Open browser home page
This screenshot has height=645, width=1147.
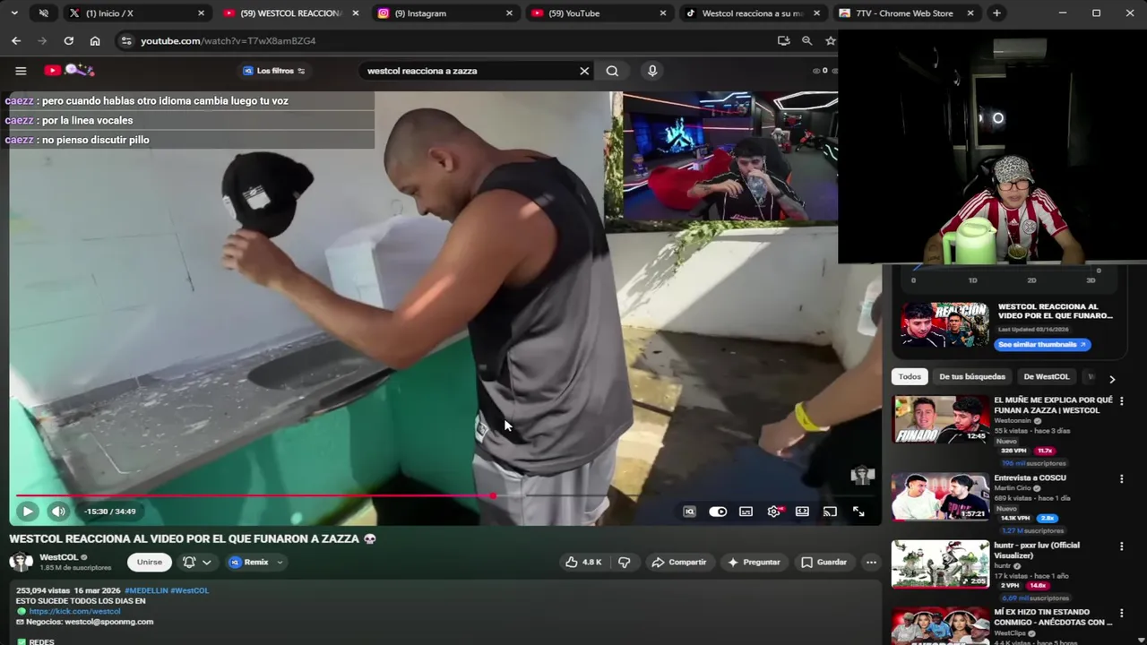coord(95,40)
